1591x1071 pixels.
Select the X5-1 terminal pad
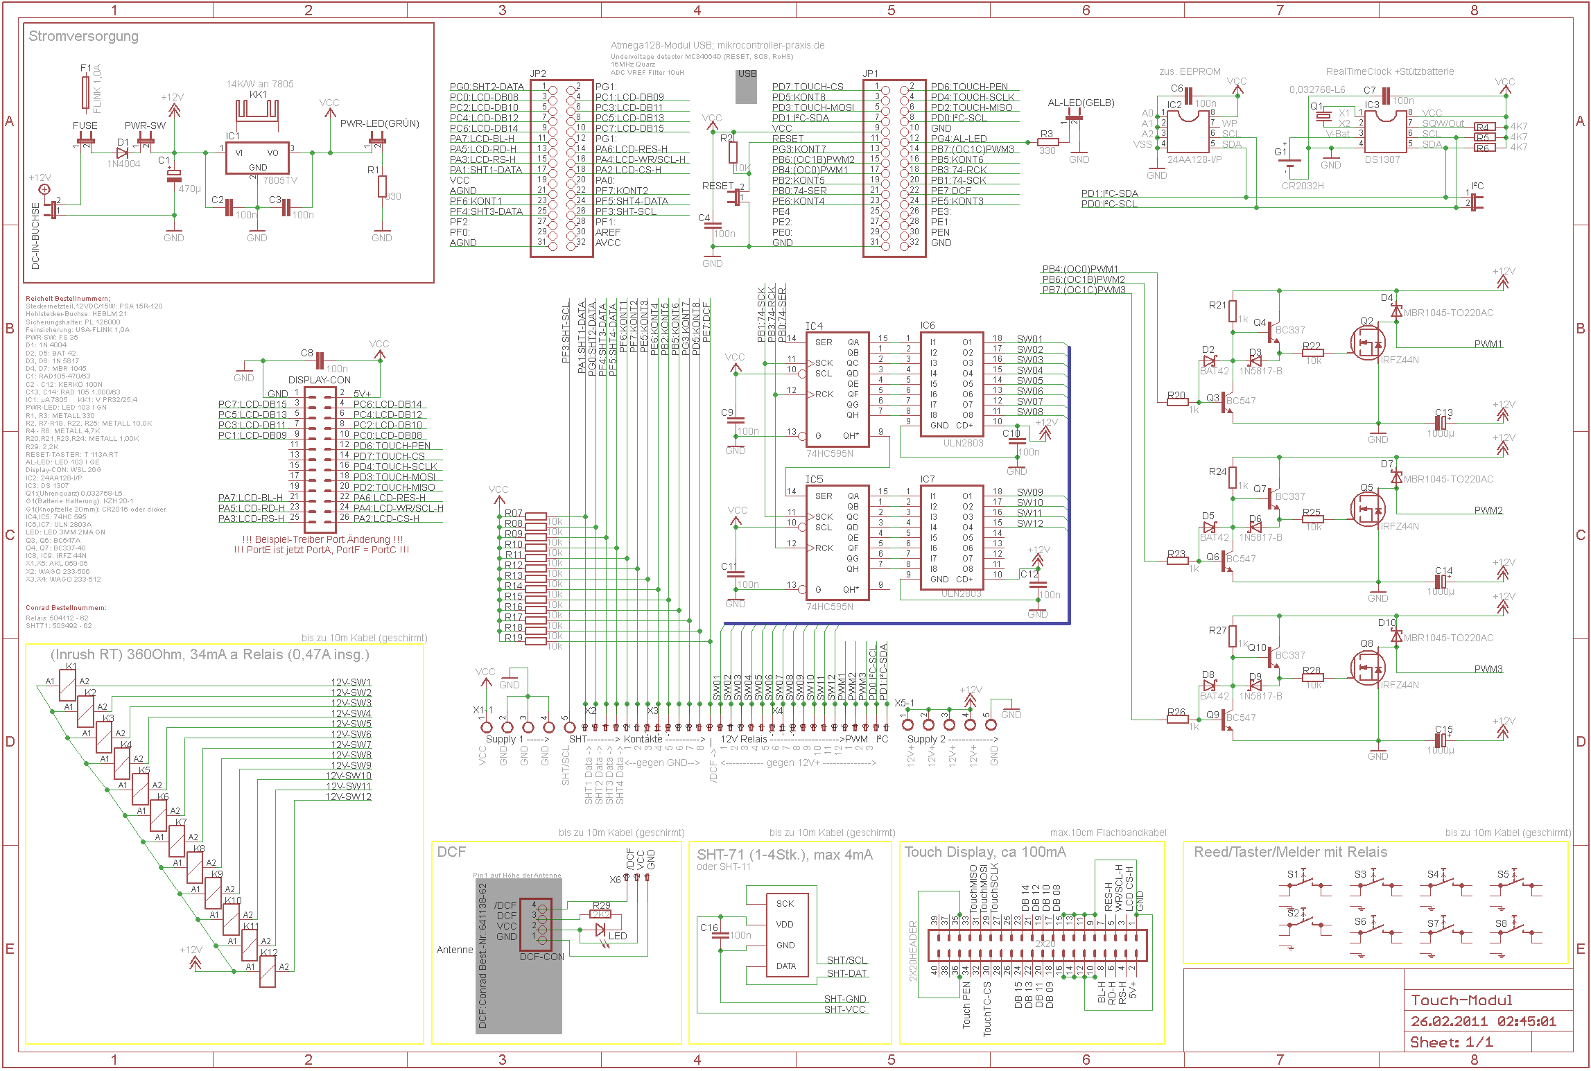point(907,724)
